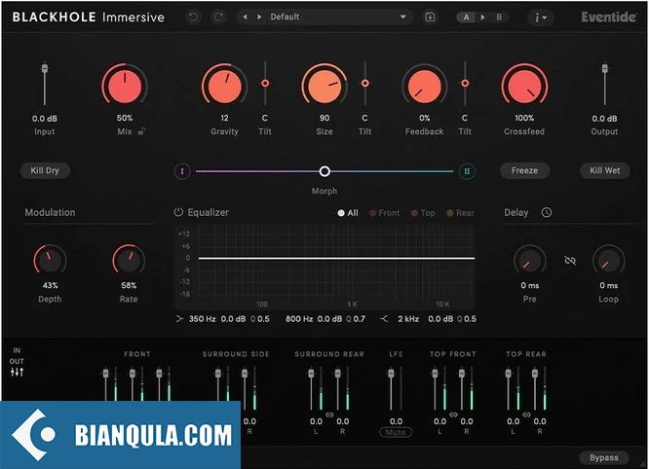
Task: Select compare state A
Action: coord(467,18)
